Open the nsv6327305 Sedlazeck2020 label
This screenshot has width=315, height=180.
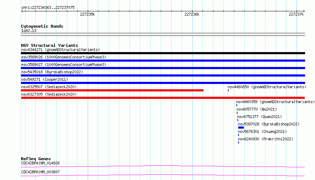pyautogui.click(x=49, y=94)
